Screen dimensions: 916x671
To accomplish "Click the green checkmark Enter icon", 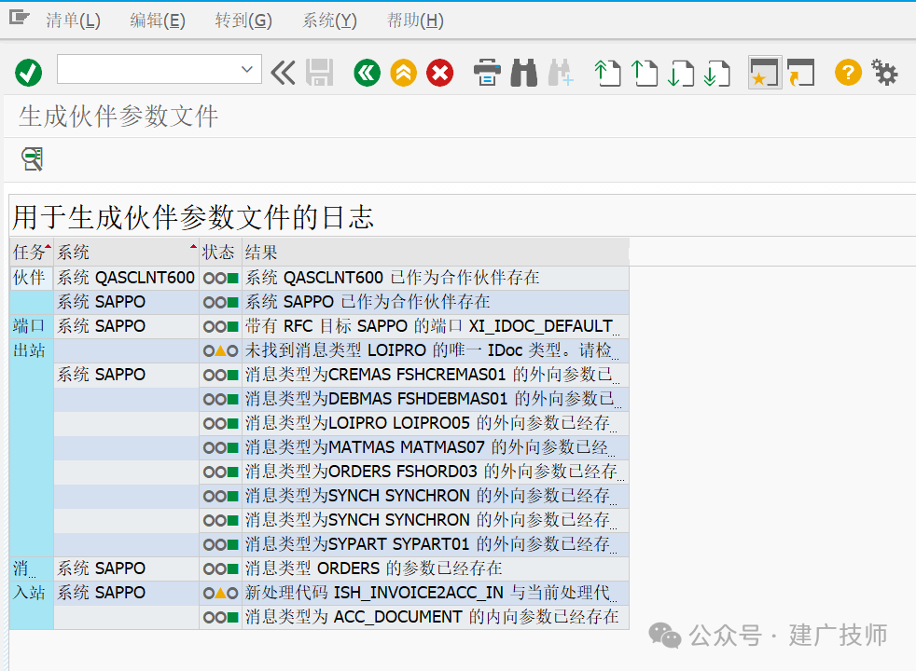I will point(28,73).
